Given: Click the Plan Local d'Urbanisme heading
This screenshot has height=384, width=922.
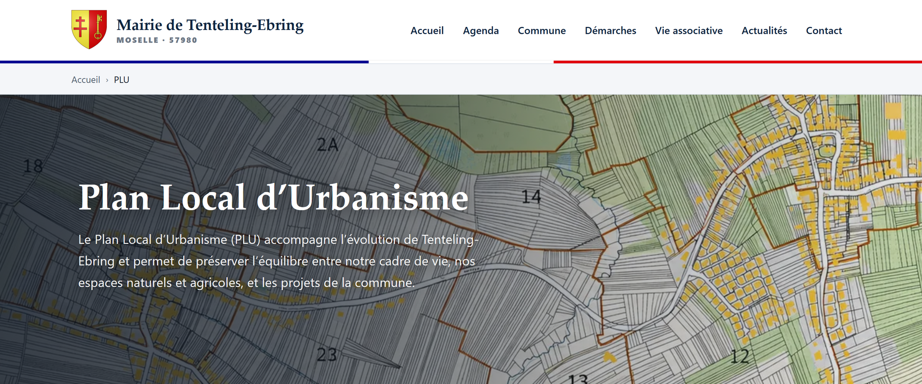Looking at the screenshot, I should pyautogui.click(x=274, y=197).
